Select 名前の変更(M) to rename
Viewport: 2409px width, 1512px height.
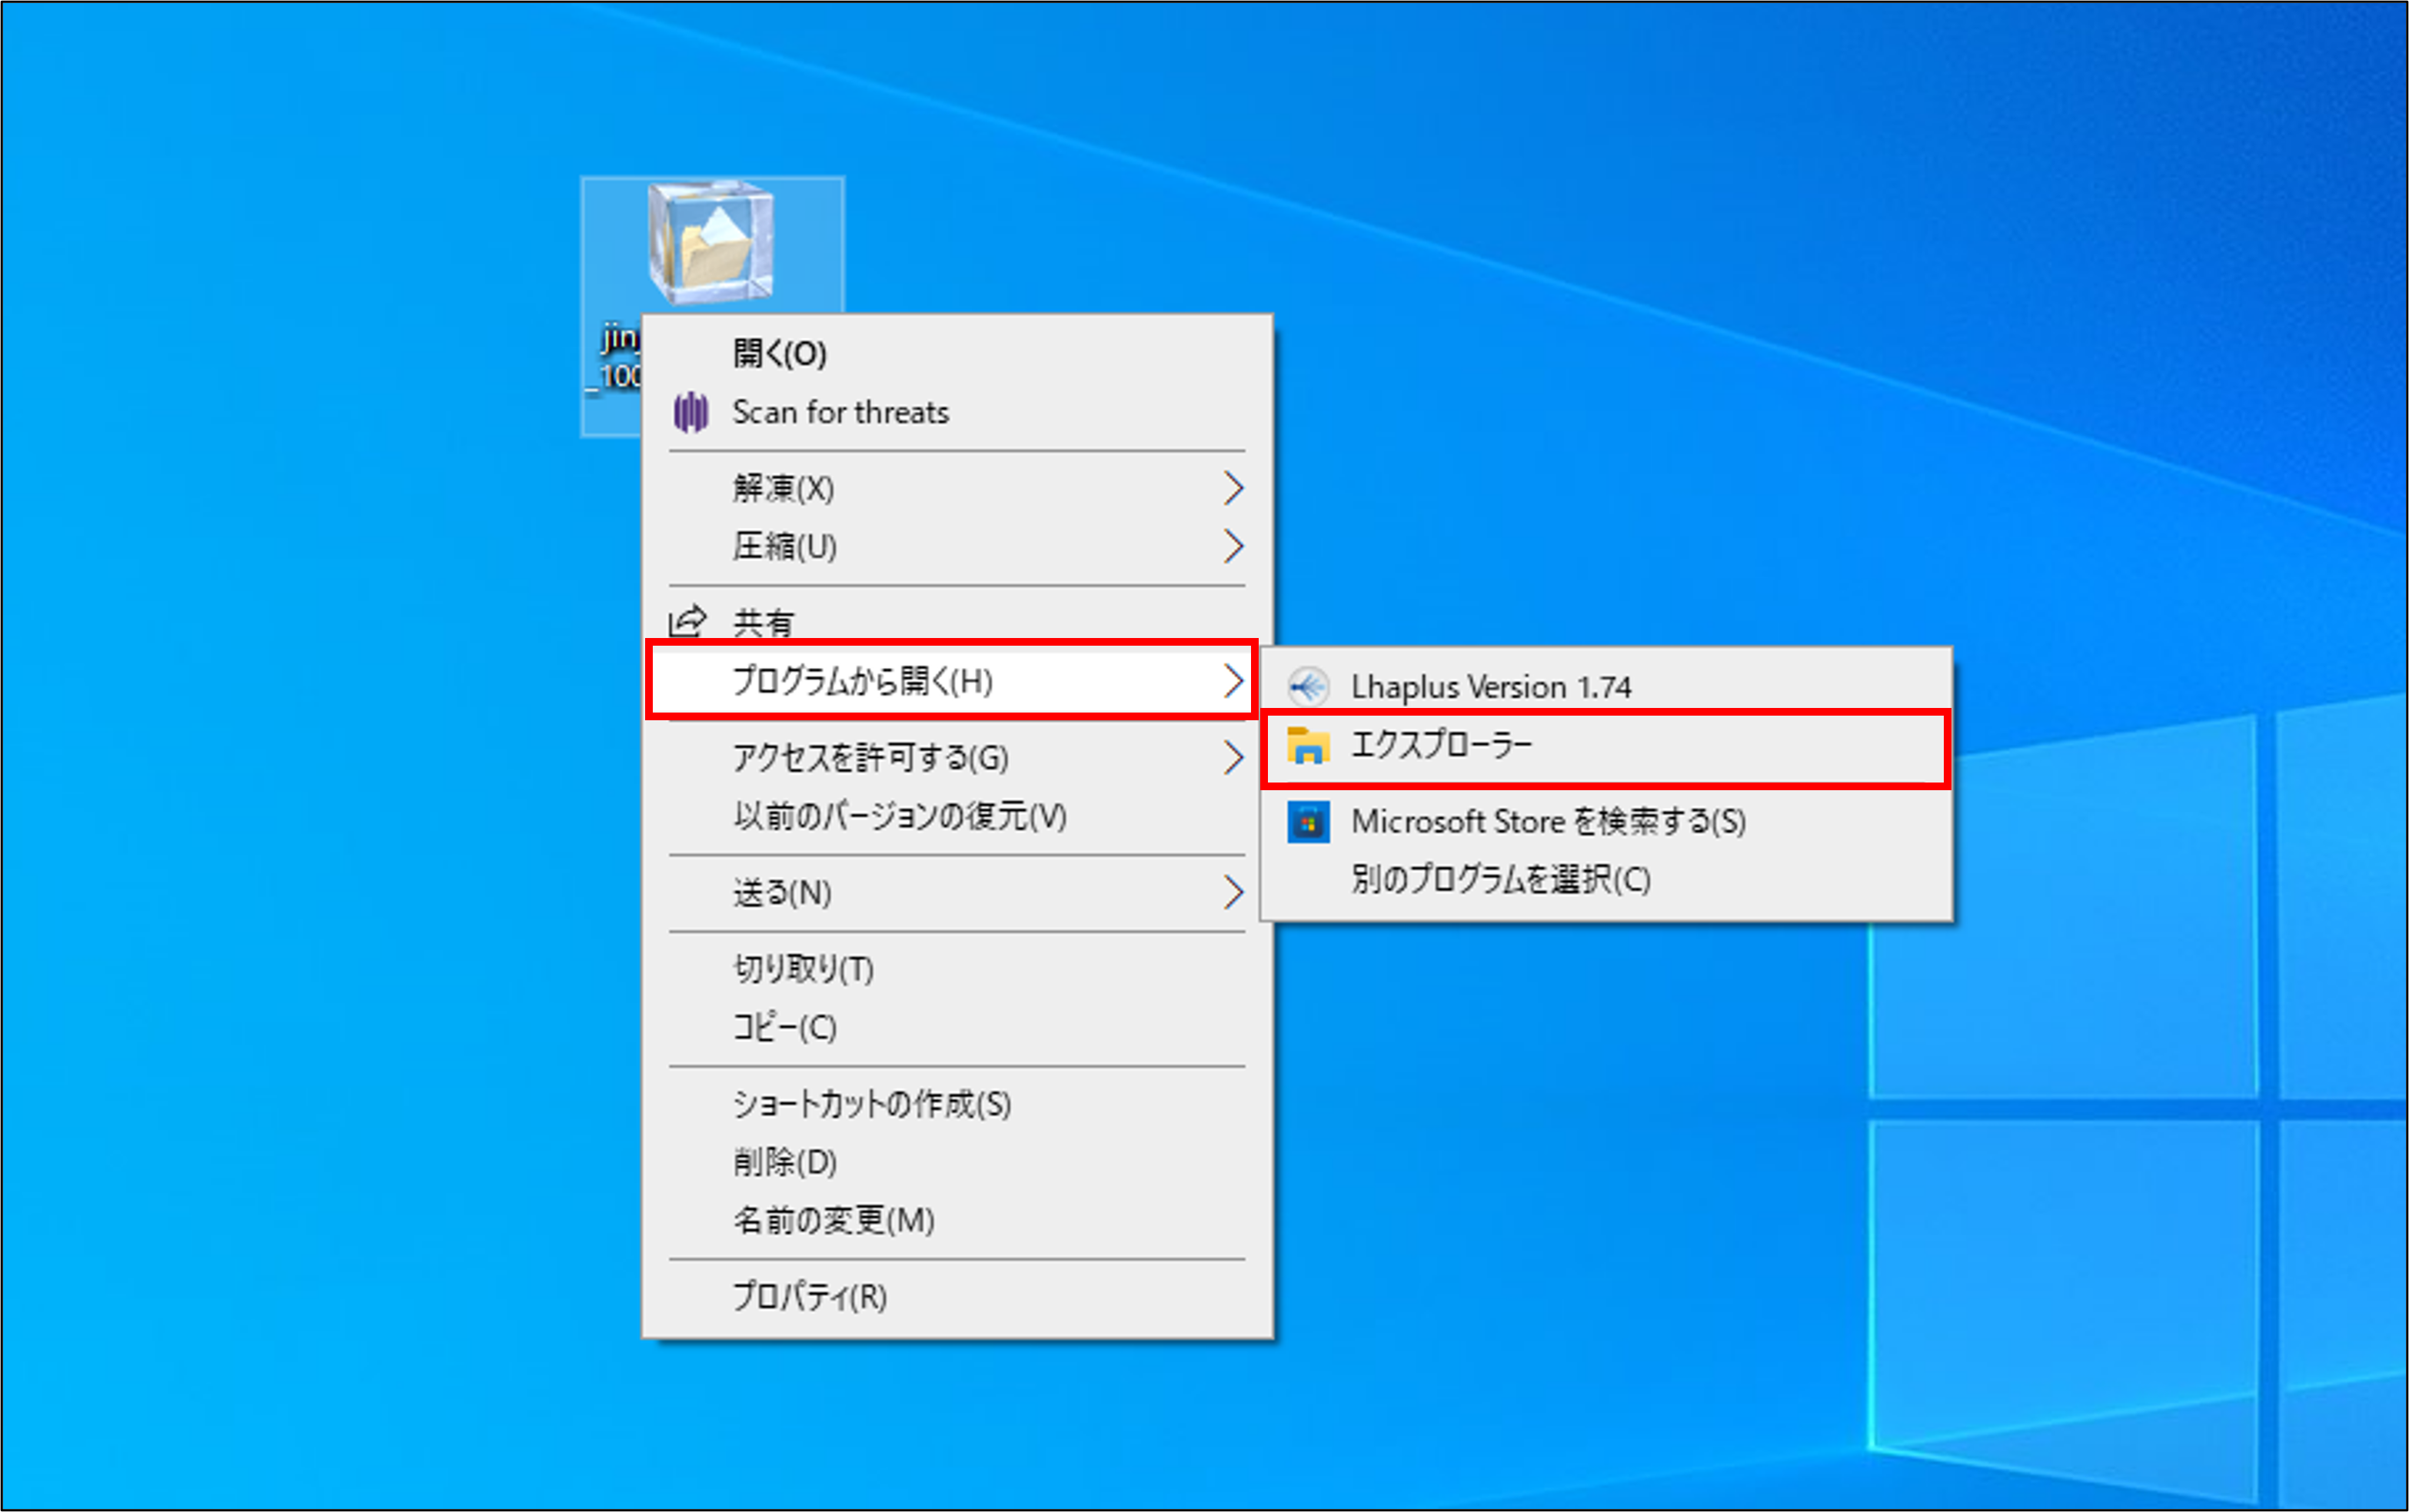834,1220
